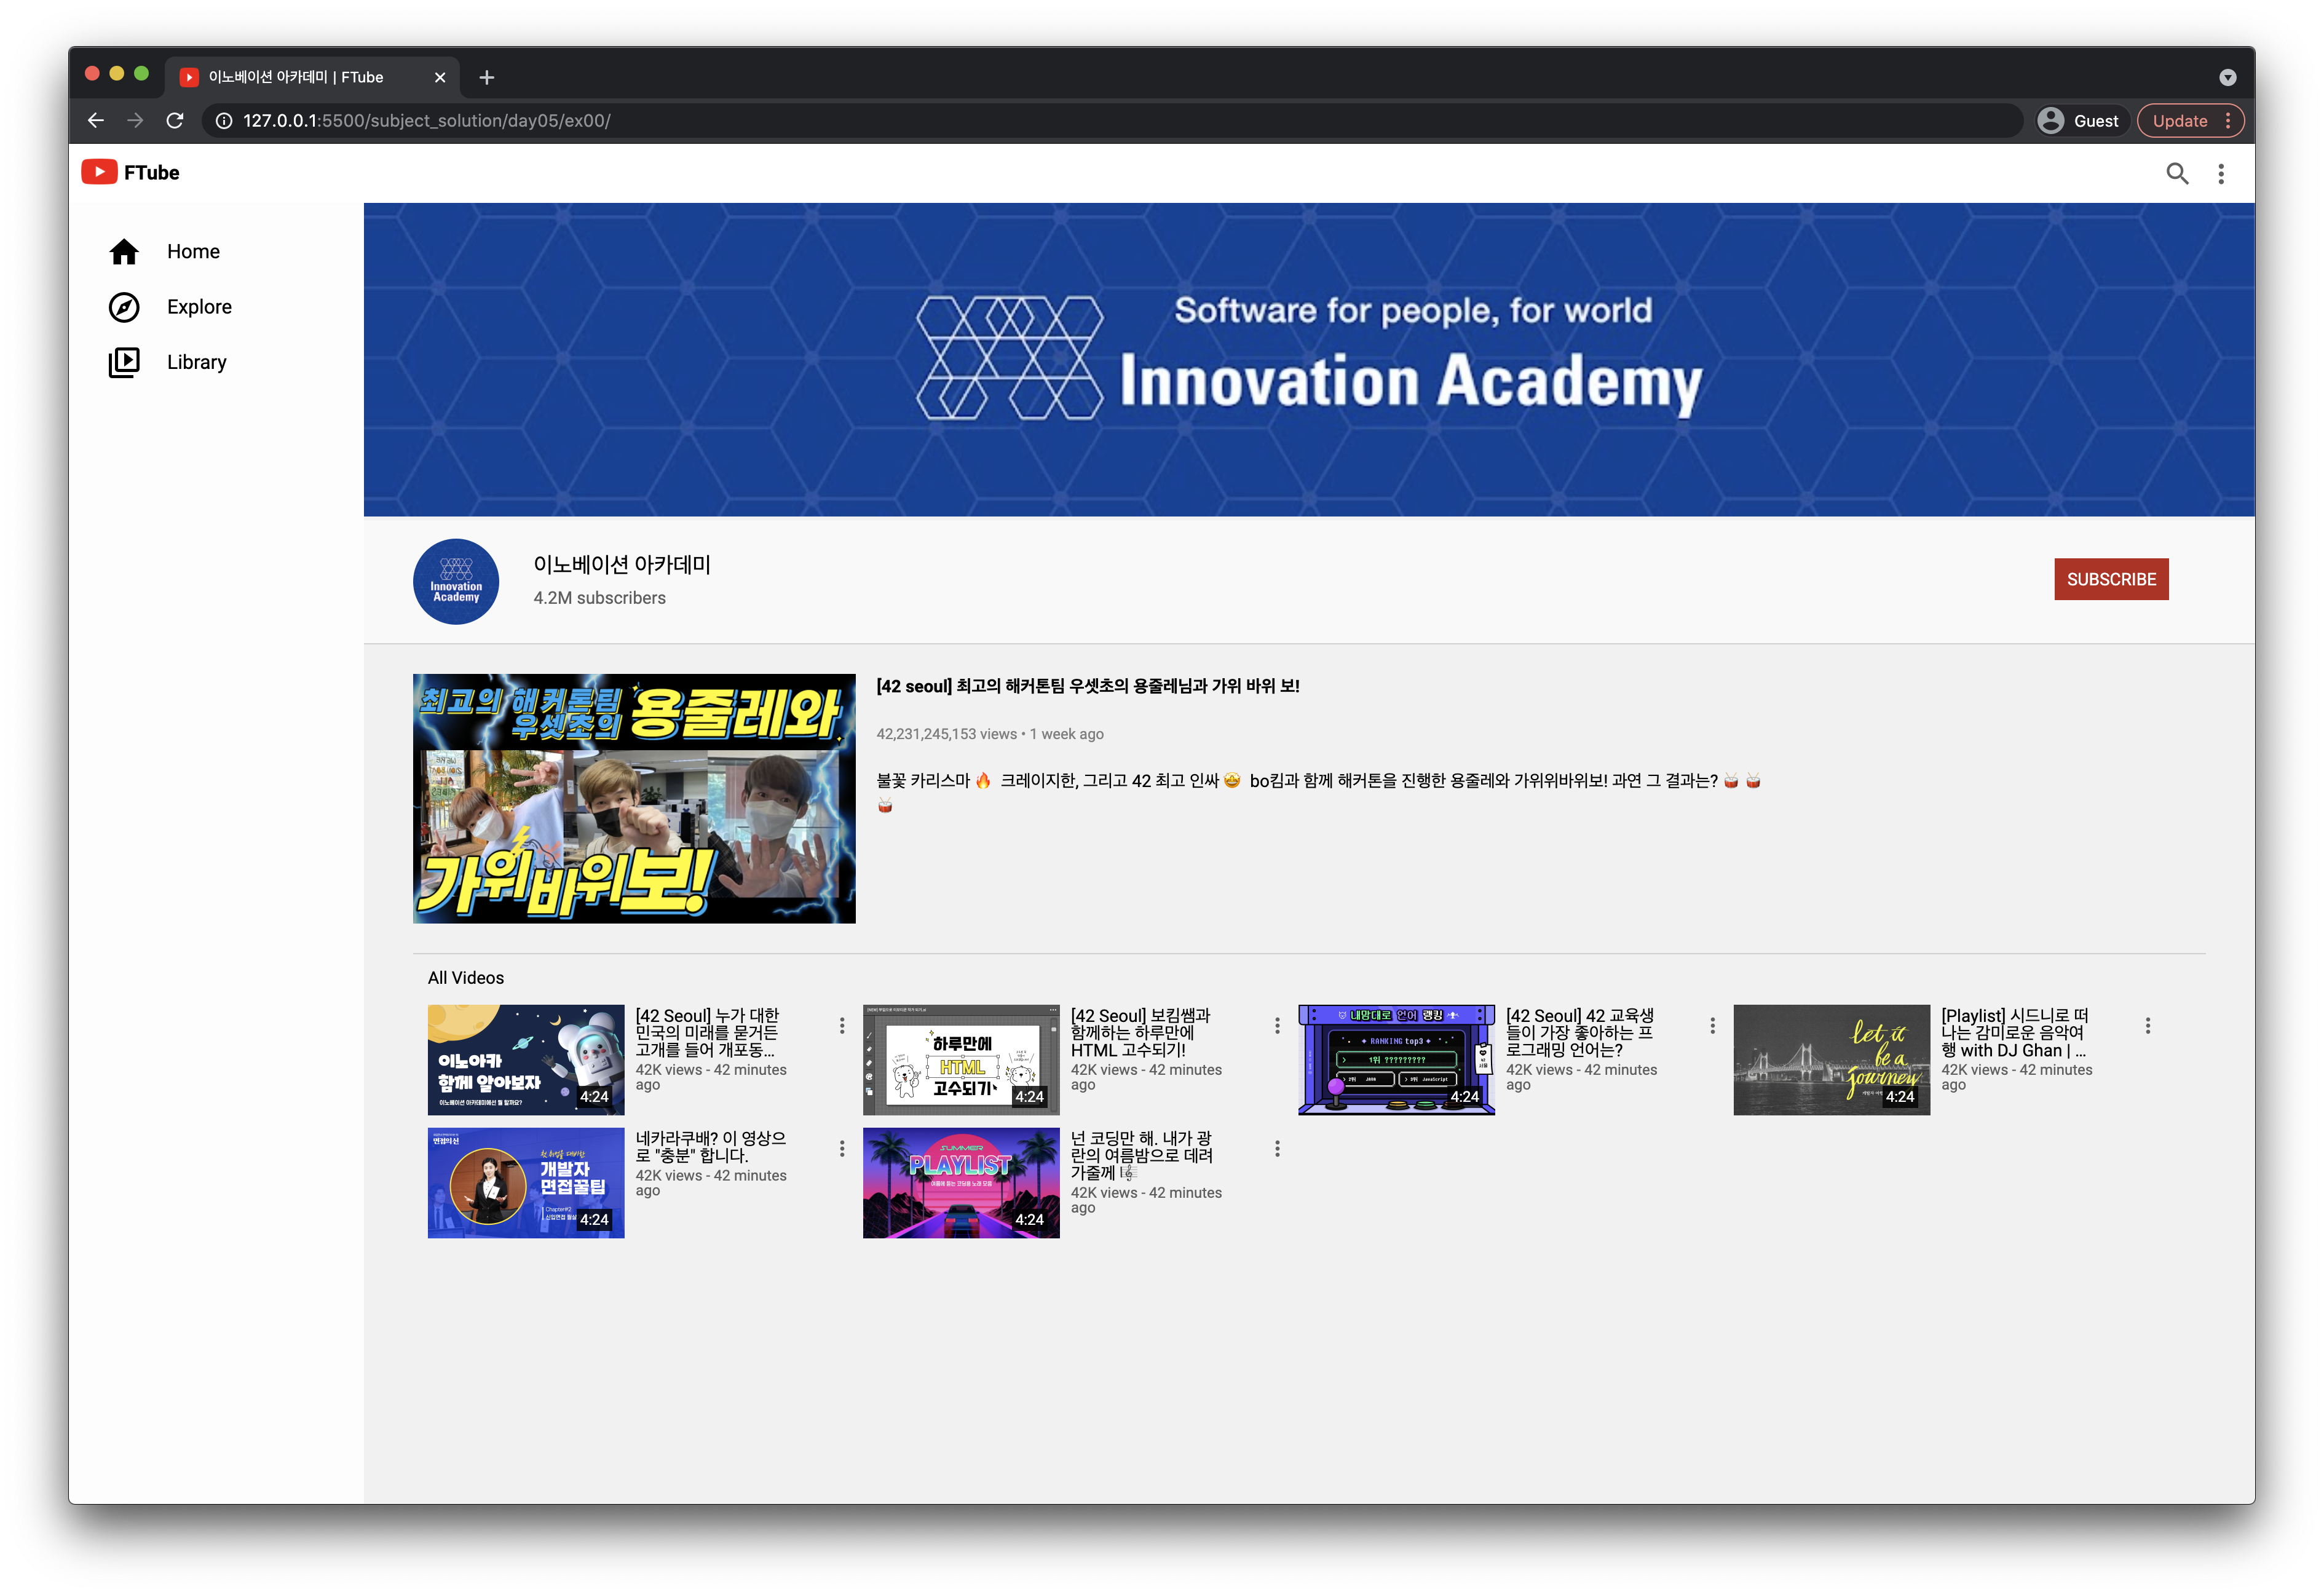Click the All Videos heading
2324x1595 pixels.
466,977
